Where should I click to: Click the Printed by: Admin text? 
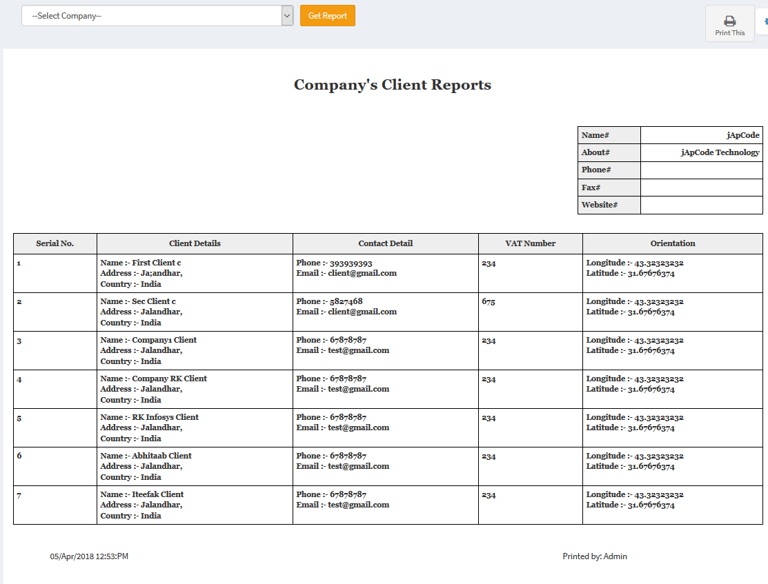click(x=595, y=556)
